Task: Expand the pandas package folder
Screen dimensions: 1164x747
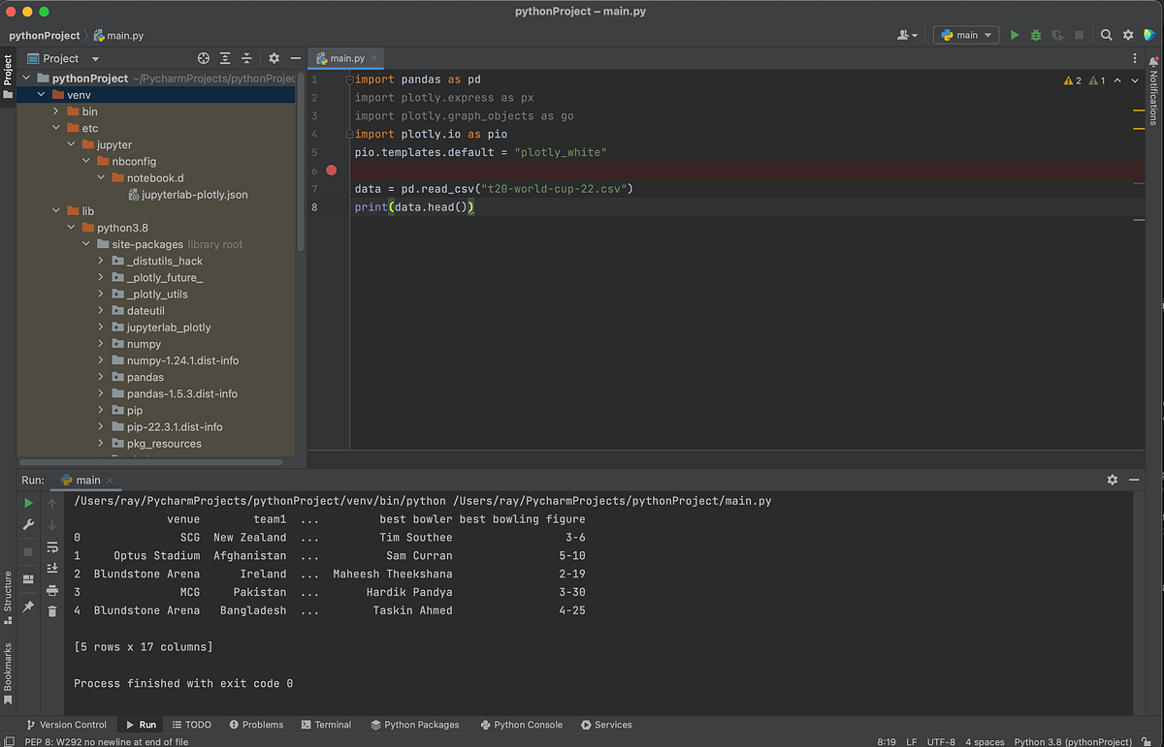Action: tap(101, 377)
